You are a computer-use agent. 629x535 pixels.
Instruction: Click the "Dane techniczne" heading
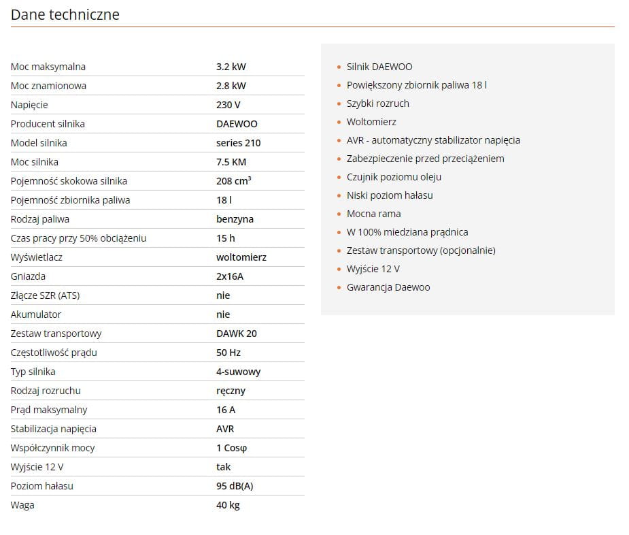click(65, 14)
